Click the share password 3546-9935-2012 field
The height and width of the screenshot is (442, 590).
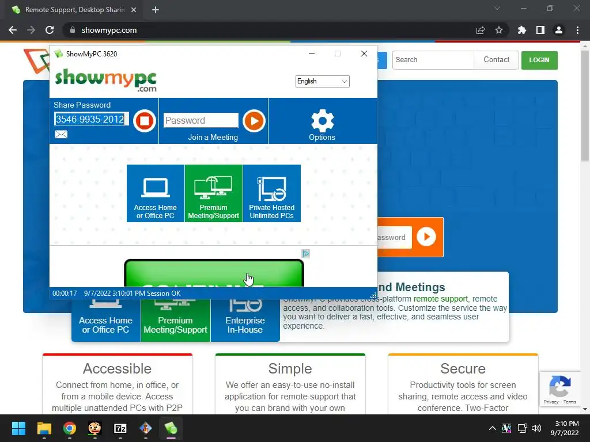click(x=92, y=119)
